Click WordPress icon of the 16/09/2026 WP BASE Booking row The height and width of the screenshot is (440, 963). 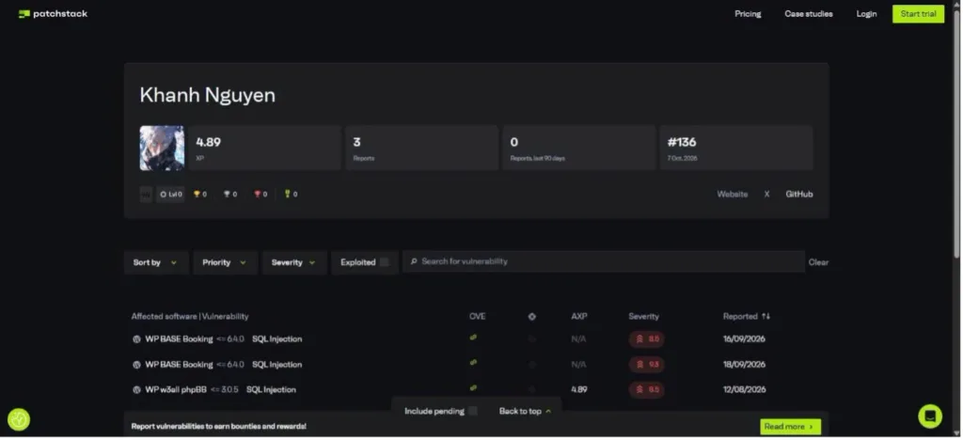coord(136,339)
